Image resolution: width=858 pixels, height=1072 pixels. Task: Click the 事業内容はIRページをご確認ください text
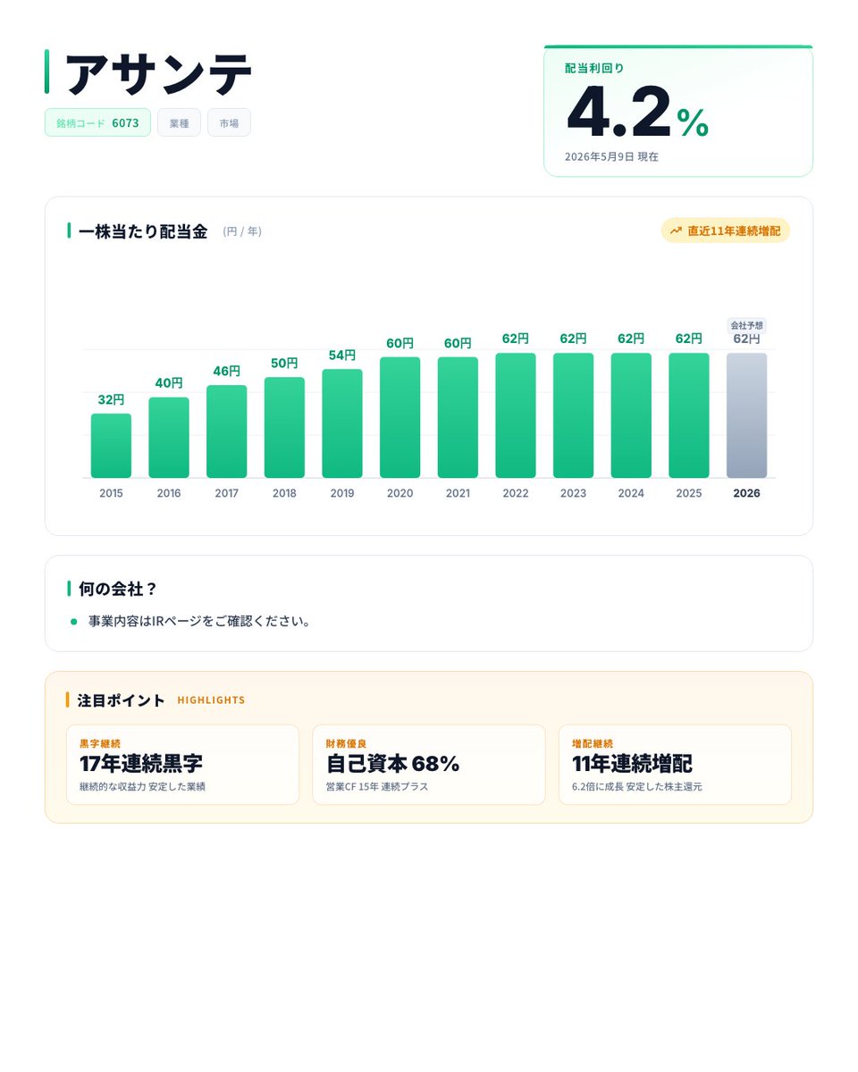(x=199, y=621)
